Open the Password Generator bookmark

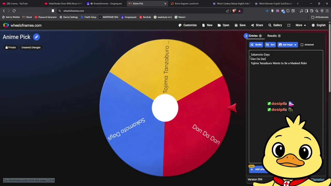point(46,17)
